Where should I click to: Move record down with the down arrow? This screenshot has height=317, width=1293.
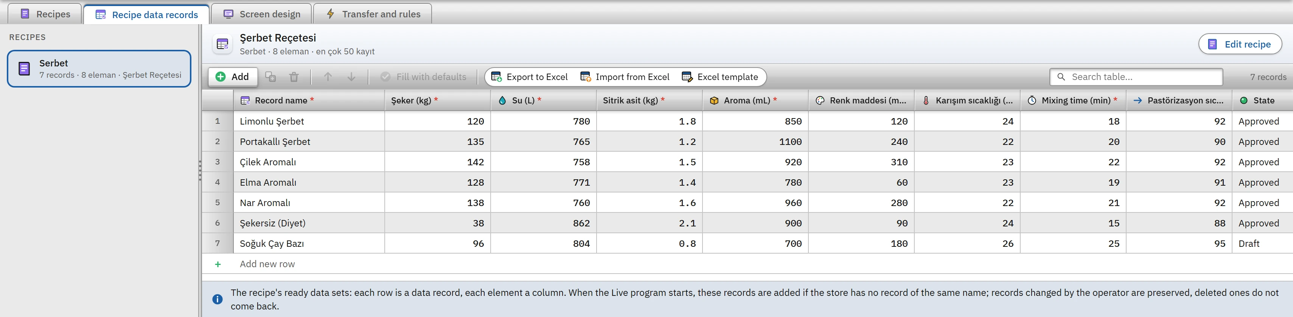[x=351, y=77]
